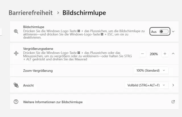Screen dimensions: 182x117
Task: Go back to Barrierefreiheit in the breadcrumb
Action: (x=31, y=13)
